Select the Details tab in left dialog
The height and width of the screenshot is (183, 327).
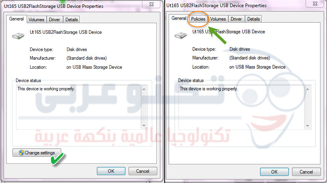coord(71,20)
